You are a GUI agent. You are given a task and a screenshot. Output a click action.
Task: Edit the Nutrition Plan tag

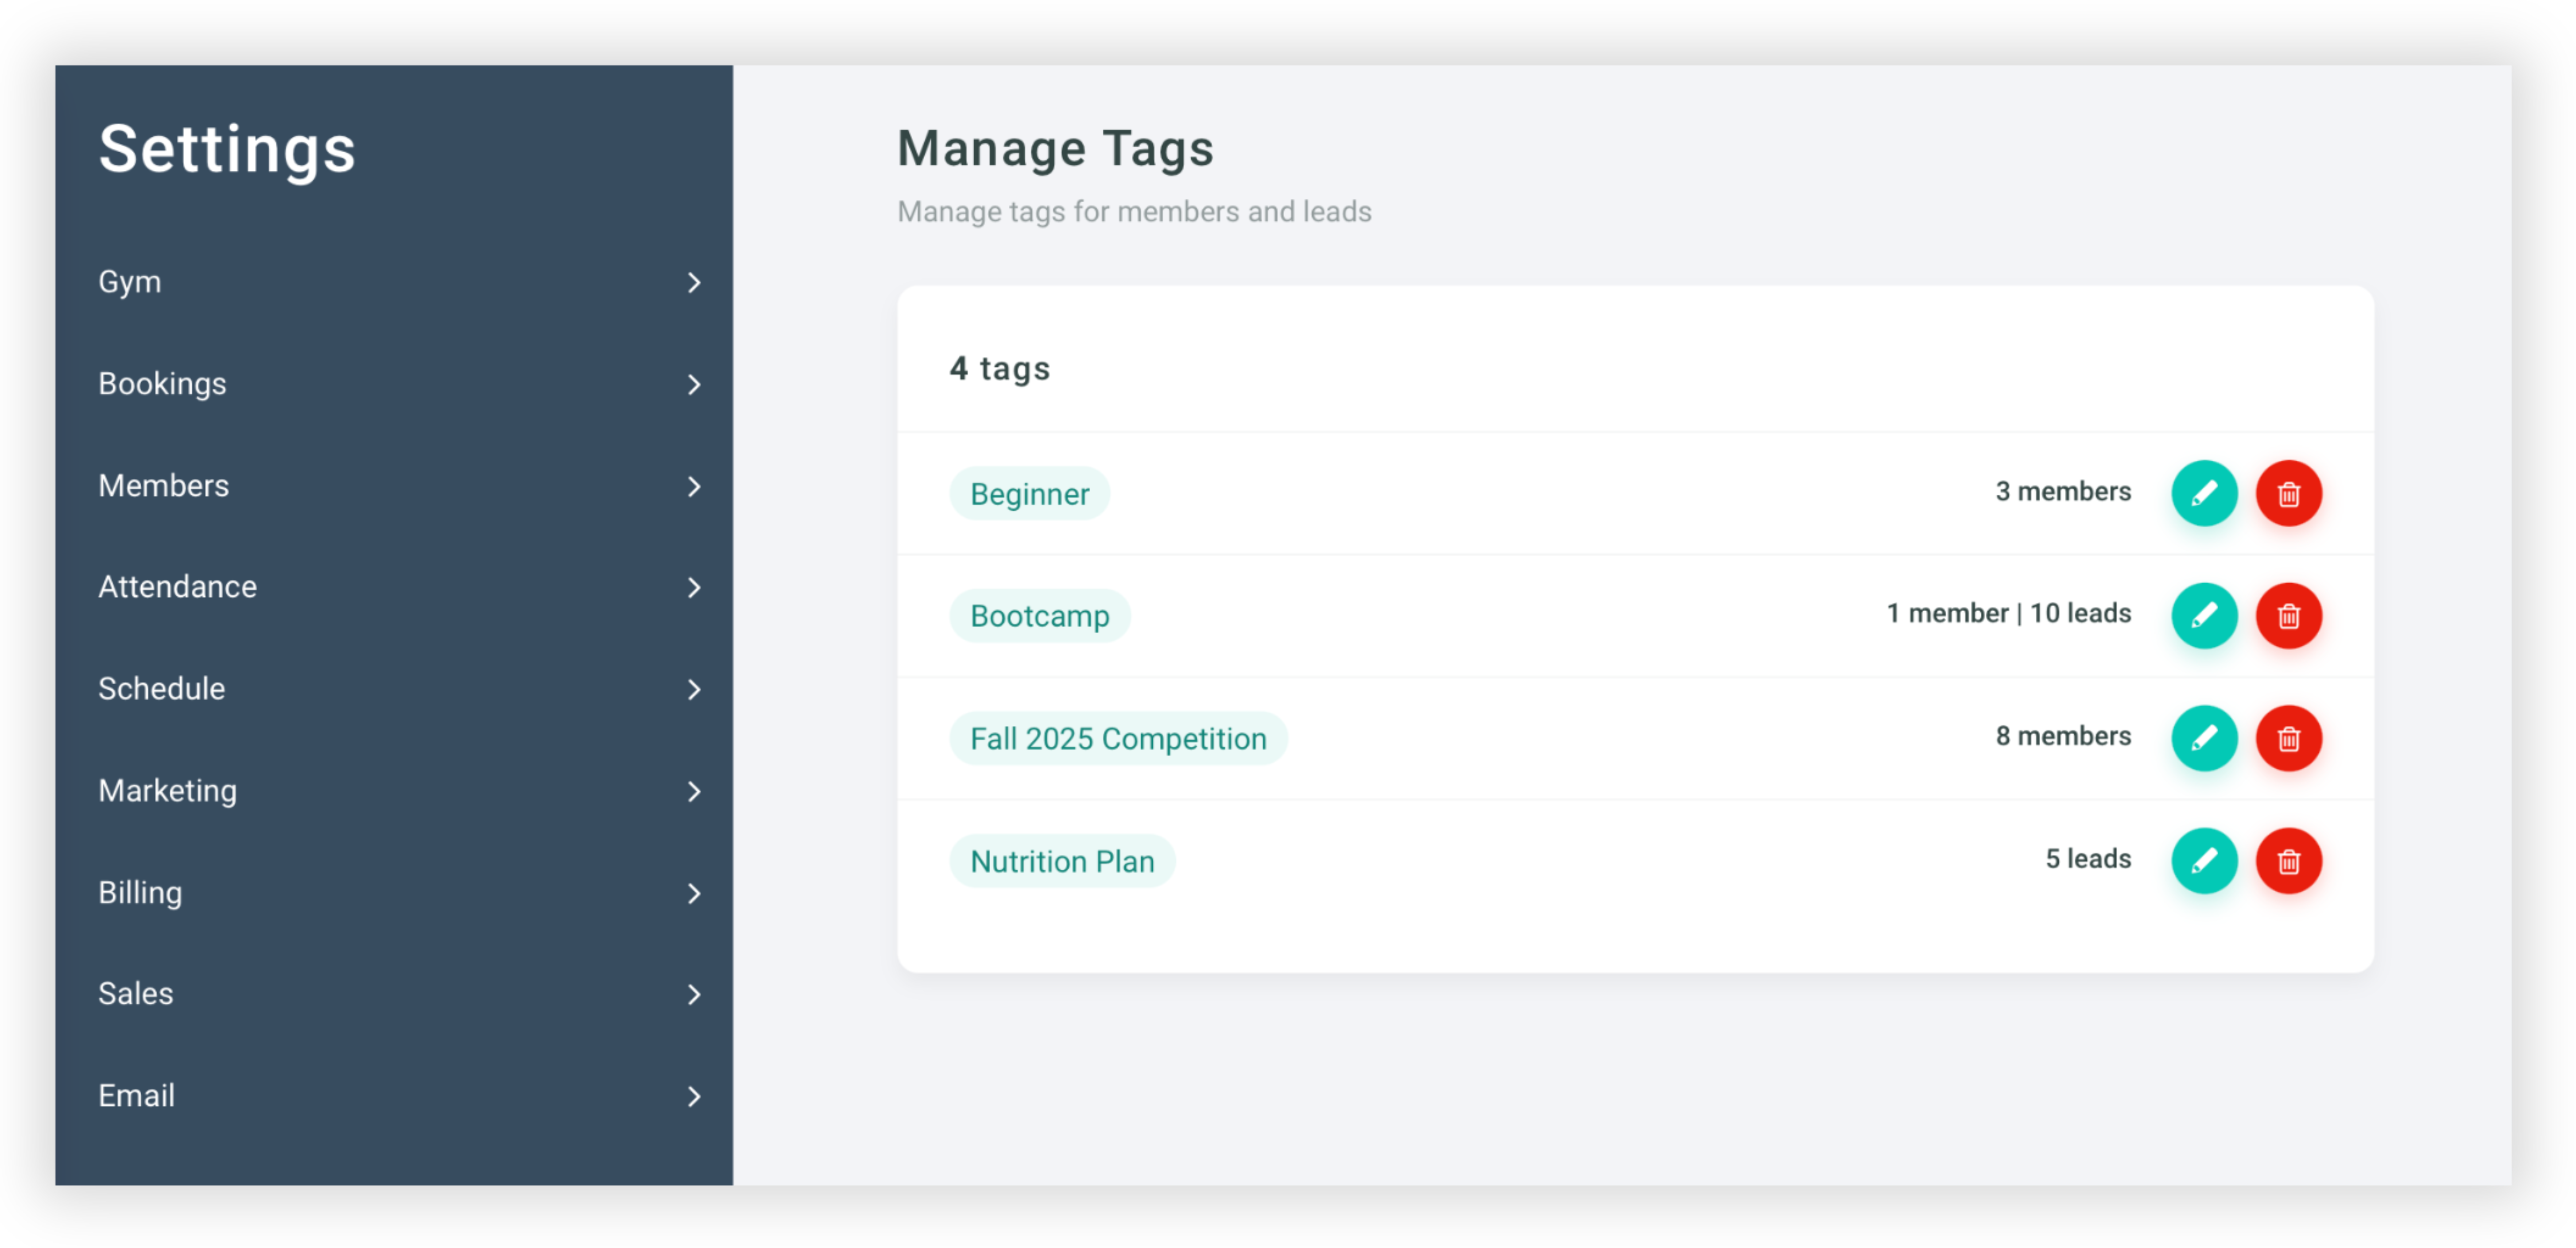click(x=2203, y=860)
